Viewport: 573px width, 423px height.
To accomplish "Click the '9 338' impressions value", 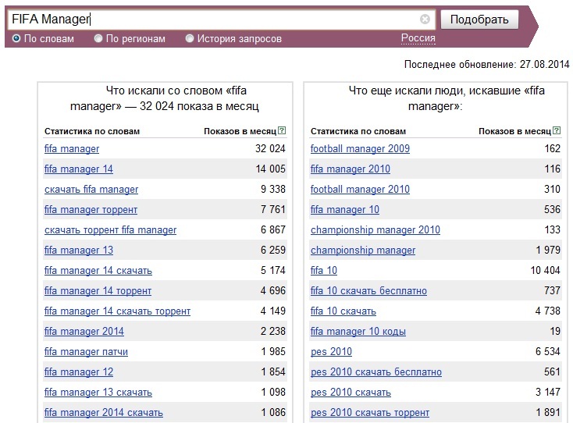I will pos(273,189).
